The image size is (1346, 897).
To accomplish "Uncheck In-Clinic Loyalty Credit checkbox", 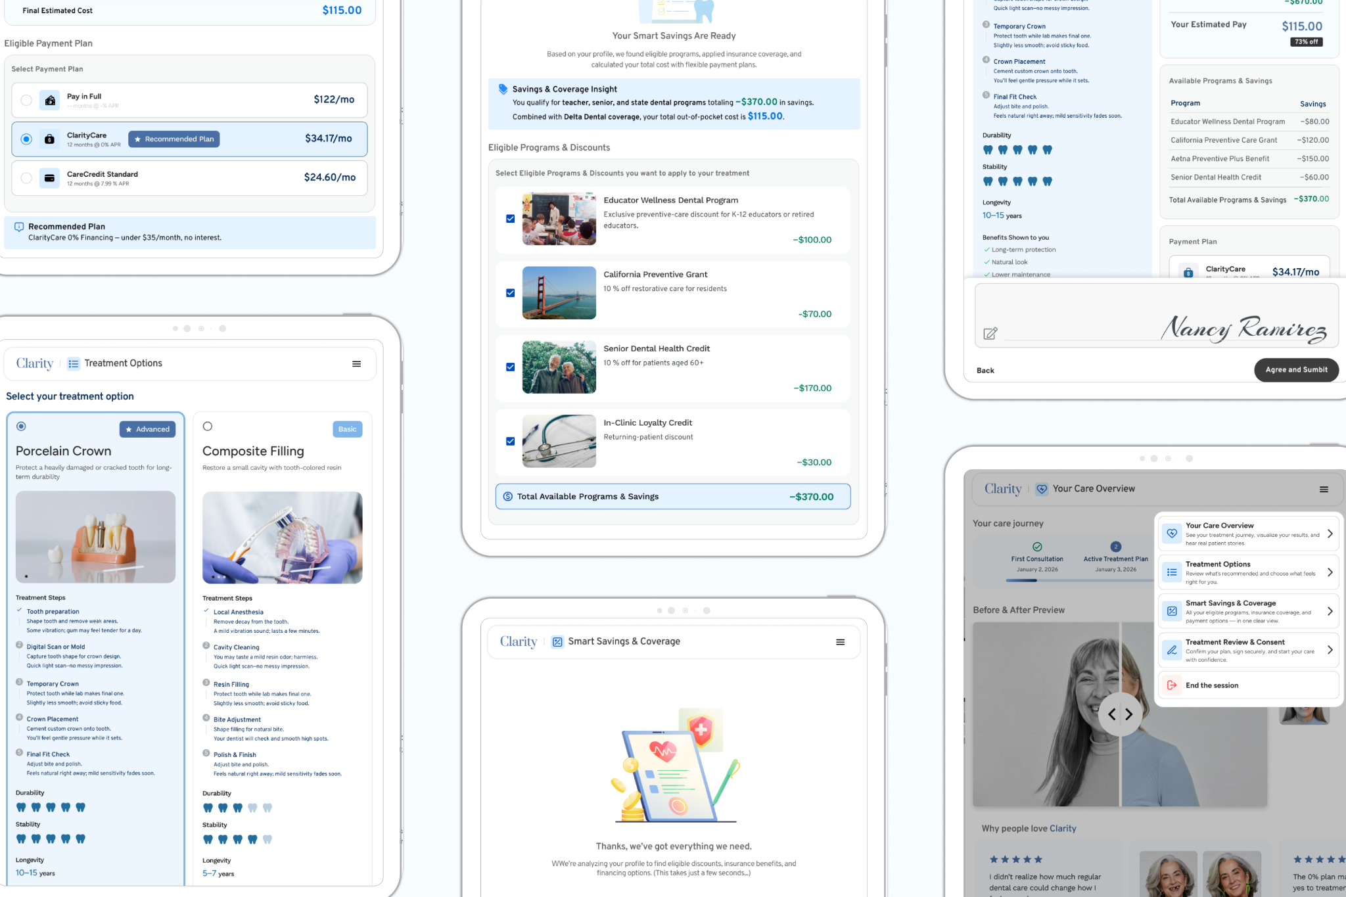I will [510, 442].
